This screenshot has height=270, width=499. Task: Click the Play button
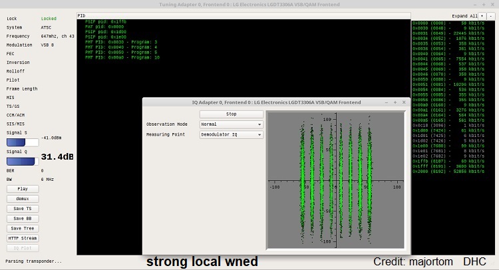pyautogui.click(x=23, y=189)
